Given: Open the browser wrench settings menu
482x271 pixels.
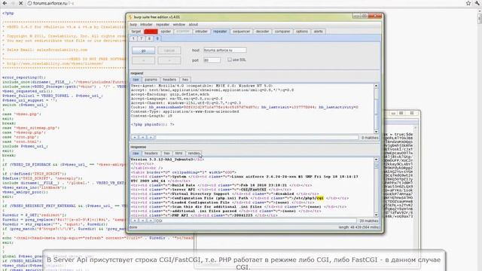Looking at the screenshot, I should [x=477, y=3].
